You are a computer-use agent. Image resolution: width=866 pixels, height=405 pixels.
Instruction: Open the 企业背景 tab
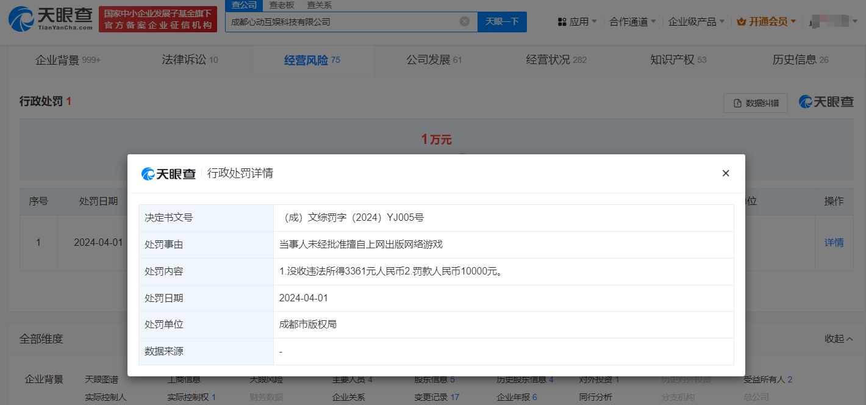[68, 60]
